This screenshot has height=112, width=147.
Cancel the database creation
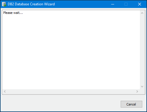tap(131, 104)
